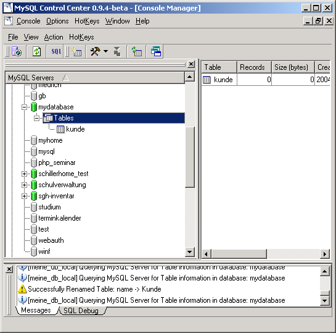This screenshot has width=336, height=333.
Task: Click the messages scrollbar down arrow
Action: (x=325, y=301)
